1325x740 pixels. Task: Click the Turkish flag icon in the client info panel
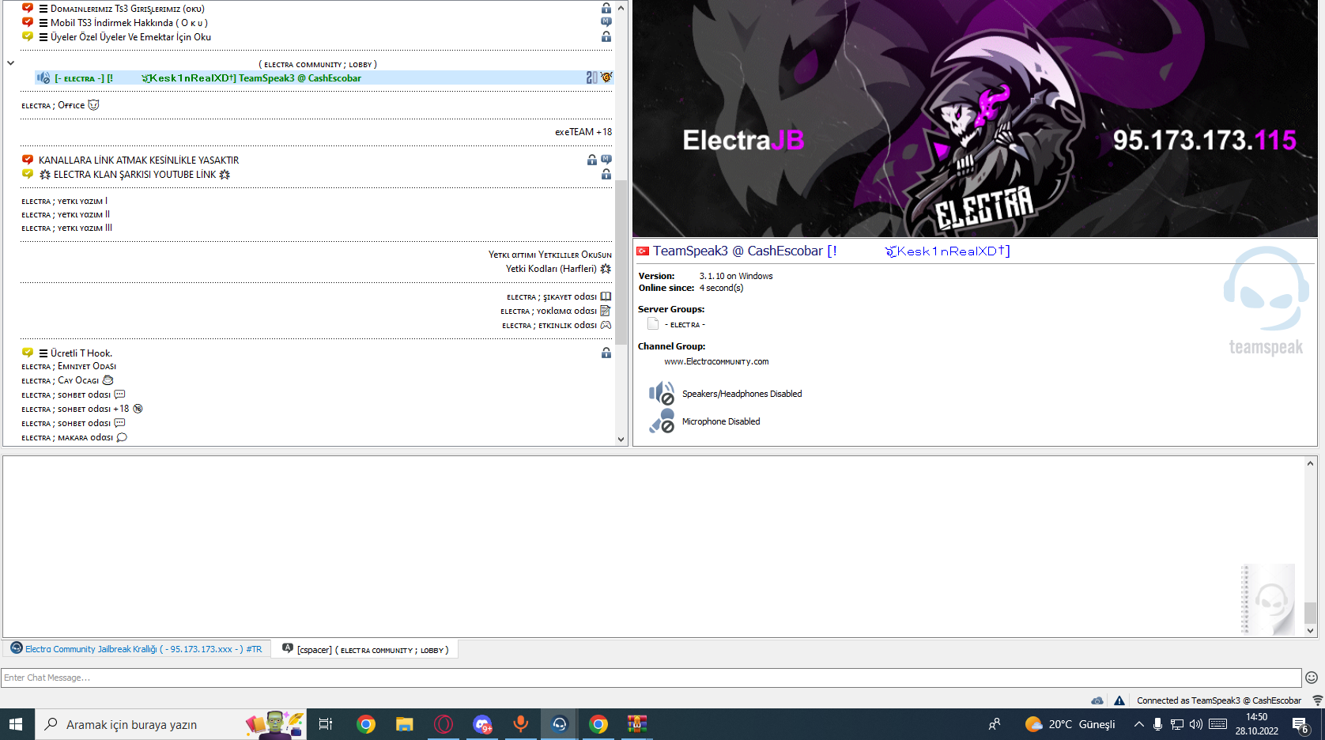point(643,251)
